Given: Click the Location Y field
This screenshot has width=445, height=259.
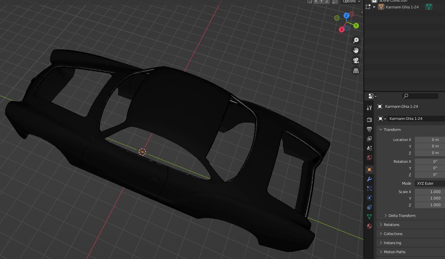Looking at the screenshot, I should (x=430, y=146).
